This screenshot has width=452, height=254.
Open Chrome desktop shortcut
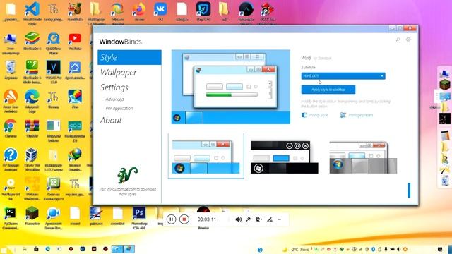click(x=11, y=128)
